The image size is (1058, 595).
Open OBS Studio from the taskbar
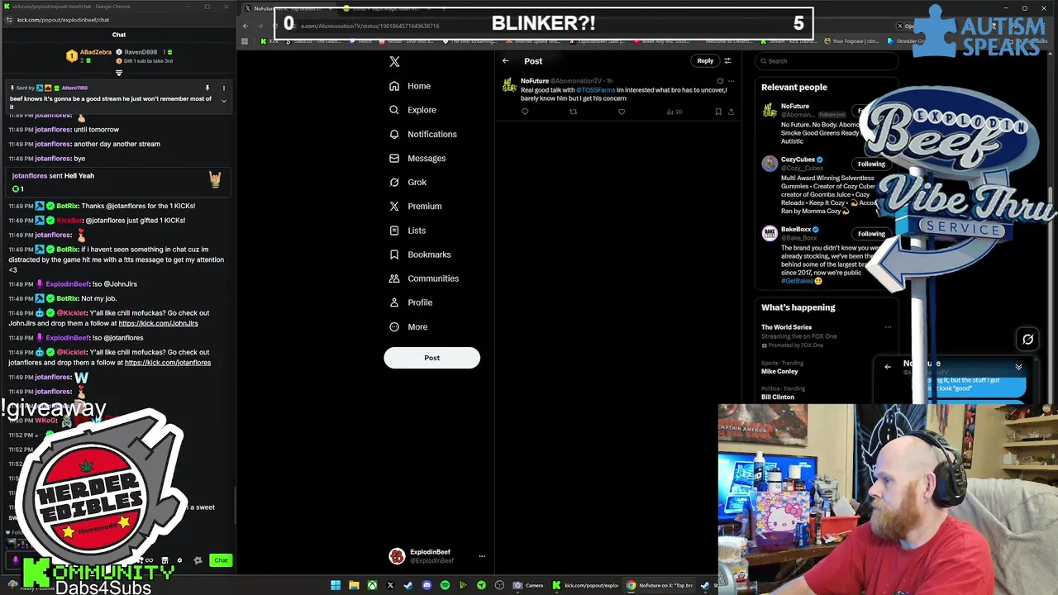pyautogui.click(x=499, y=585)
